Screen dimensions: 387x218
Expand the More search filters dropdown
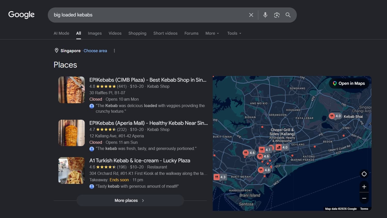(x=212, y=33)
